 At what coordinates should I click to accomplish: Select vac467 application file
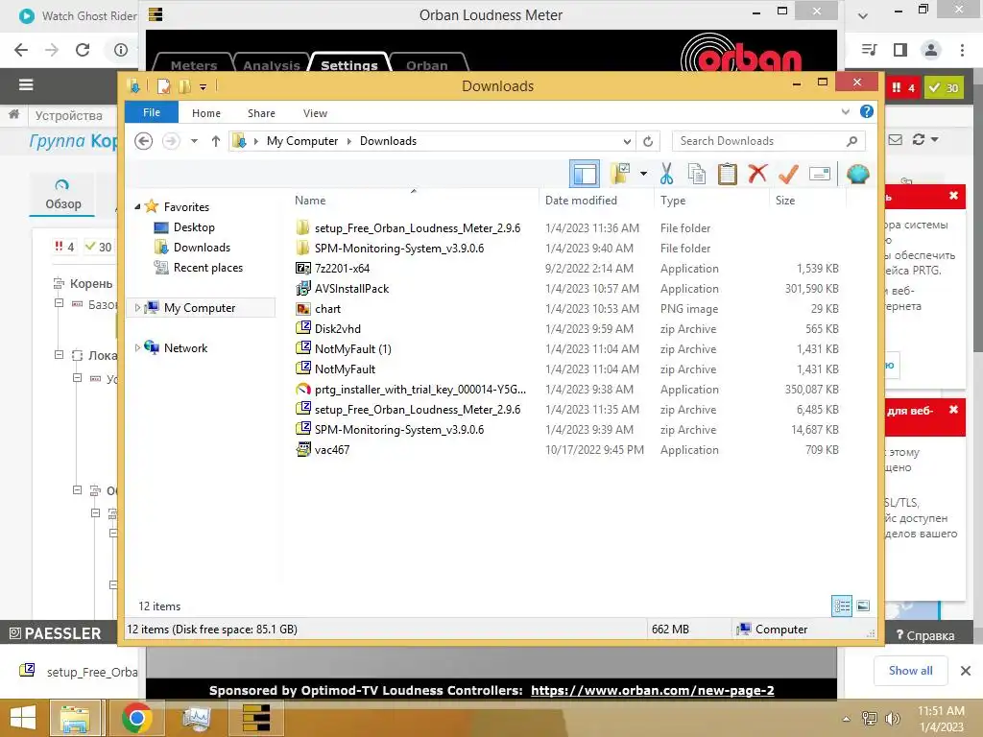(x=331, y=449)
